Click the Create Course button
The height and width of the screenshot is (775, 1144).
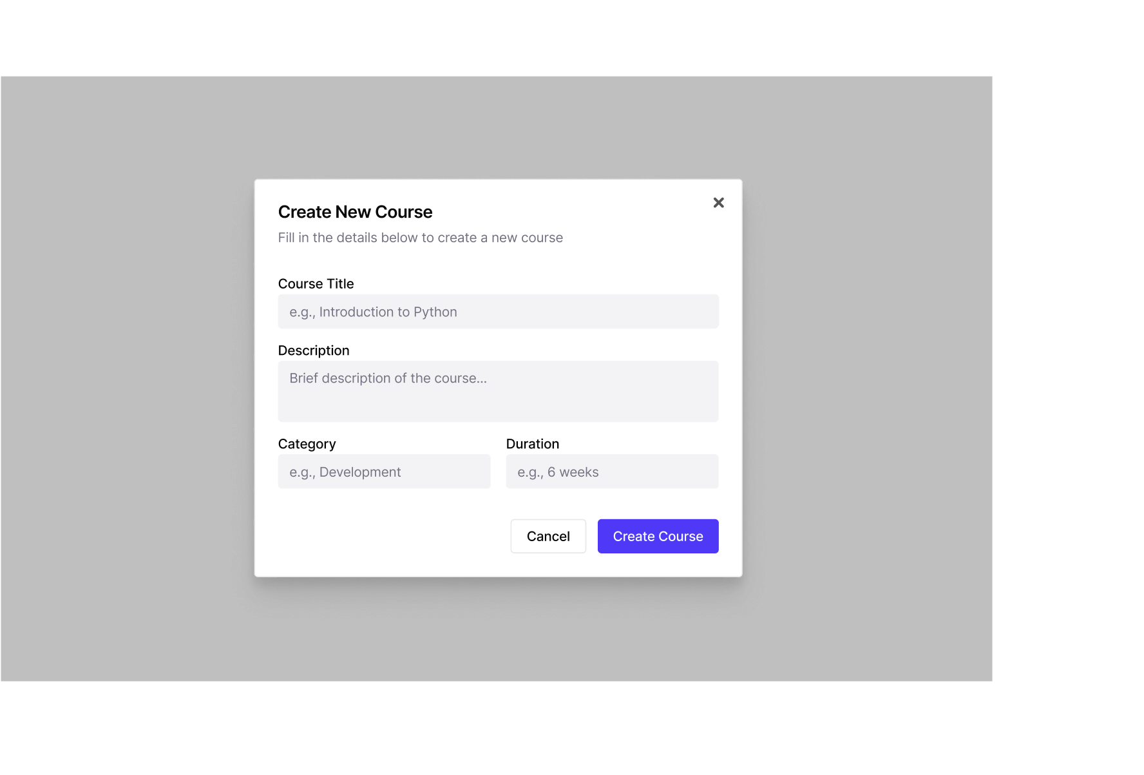coord(658,536)
